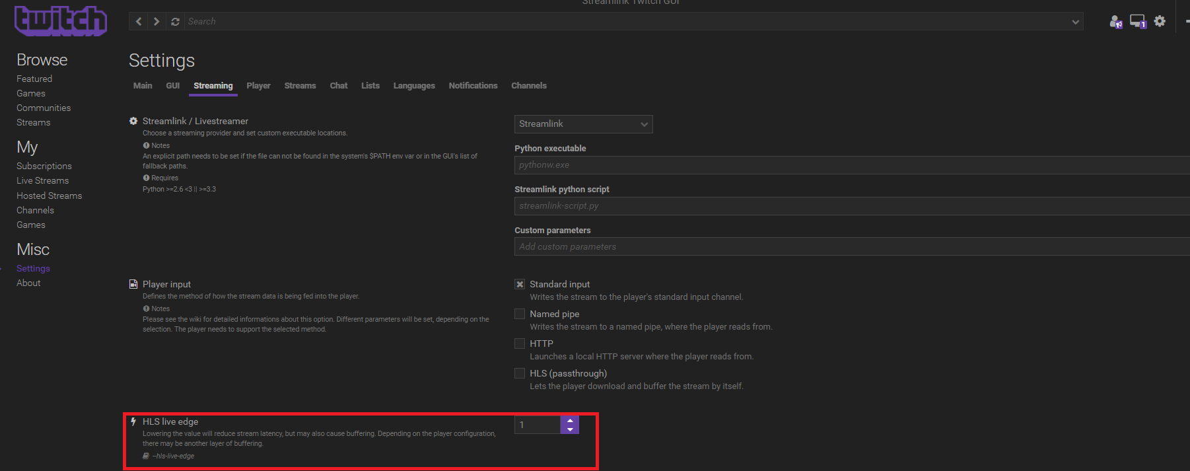Open the active streams monitor icon

(x=1138, y=22)
